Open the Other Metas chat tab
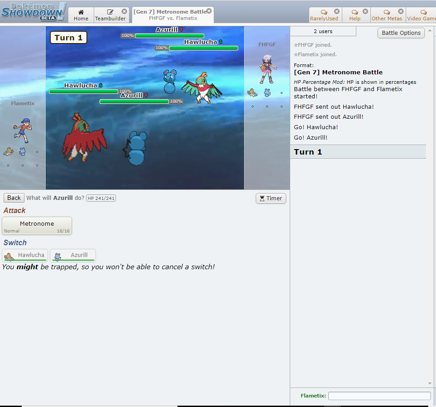436x407 pixels. 387,15
